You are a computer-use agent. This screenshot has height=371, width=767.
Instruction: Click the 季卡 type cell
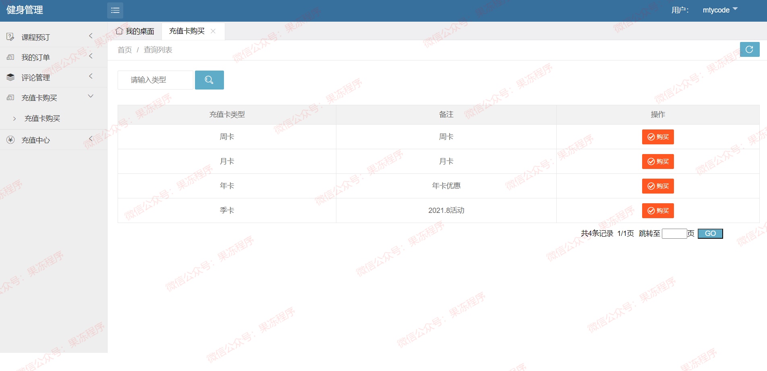pos(227,211)
